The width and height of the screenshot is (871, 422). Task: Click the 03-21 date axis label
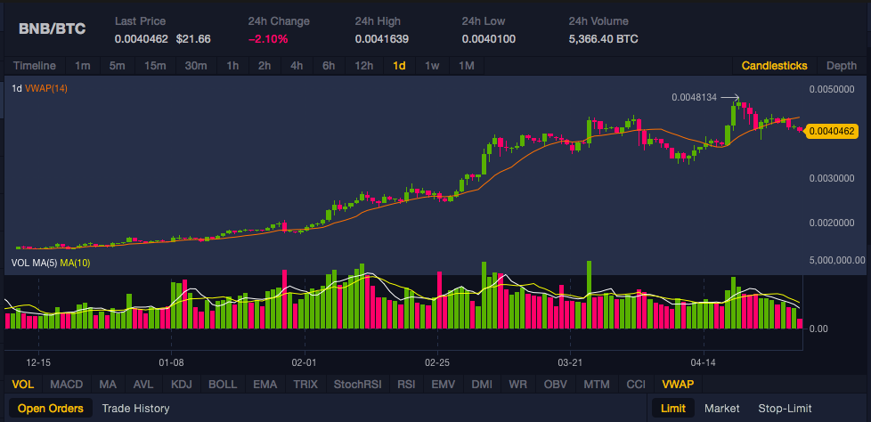[x=570, y=362]
